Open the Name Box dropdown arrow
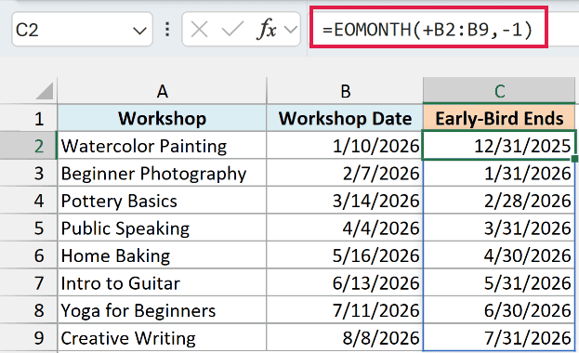Screen dimensions: 579x353 tap(139, 31)
